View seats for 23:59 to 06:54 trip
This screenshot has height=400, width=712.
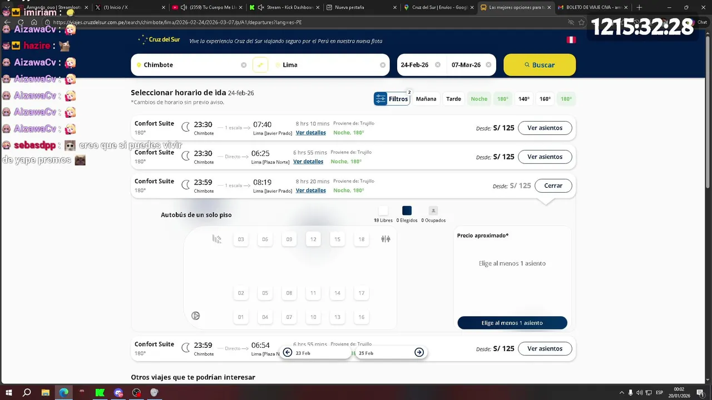545,349
